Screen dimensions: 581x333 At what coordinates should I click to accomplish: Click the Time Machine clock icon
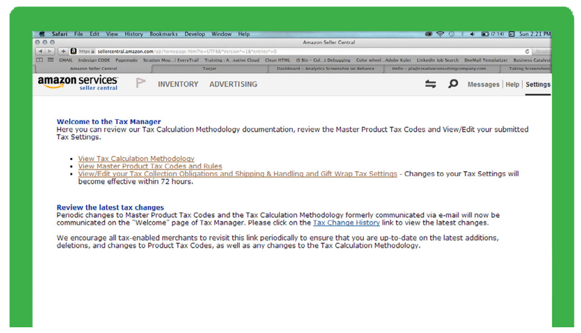pyautogui.click(x=451, y=34)
